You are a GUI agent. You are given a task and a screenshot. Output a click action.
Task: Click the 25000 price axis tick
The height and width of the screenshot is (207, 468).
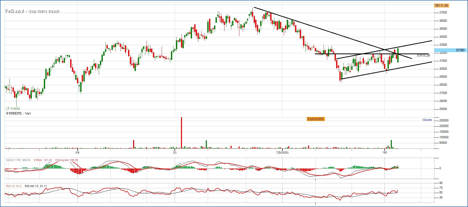[x=443, y=109]
